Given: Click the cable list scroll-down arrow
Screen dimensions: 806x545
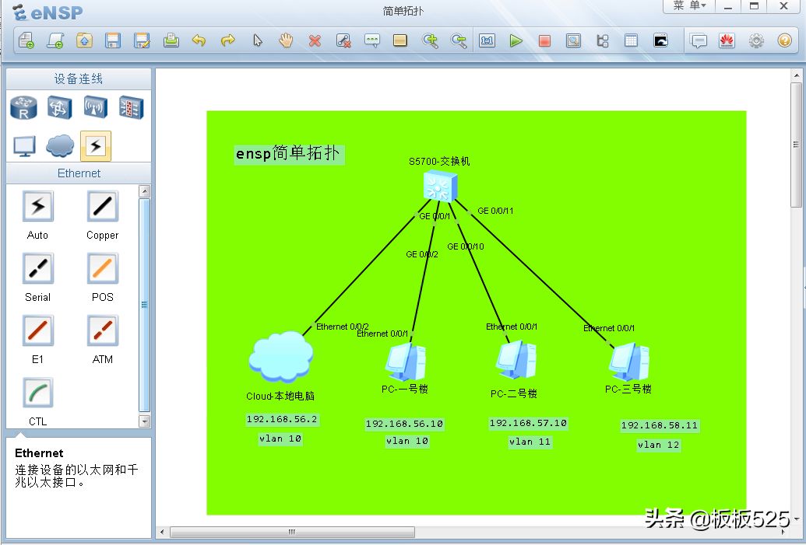Looking at the screenshot, I should 144,421.
